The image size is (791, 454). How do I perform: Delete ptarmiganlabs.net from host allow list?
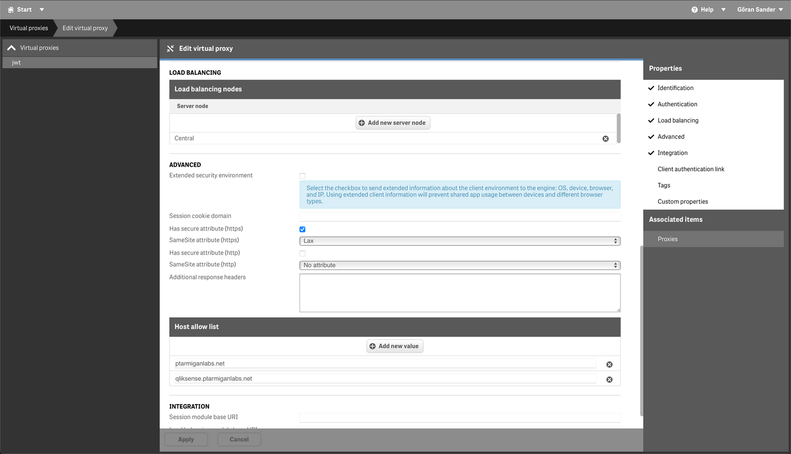click(609, 364)
